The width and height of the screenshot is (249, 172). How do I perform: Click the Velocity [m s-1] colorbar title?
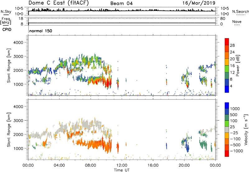click(x=246, y=130)
